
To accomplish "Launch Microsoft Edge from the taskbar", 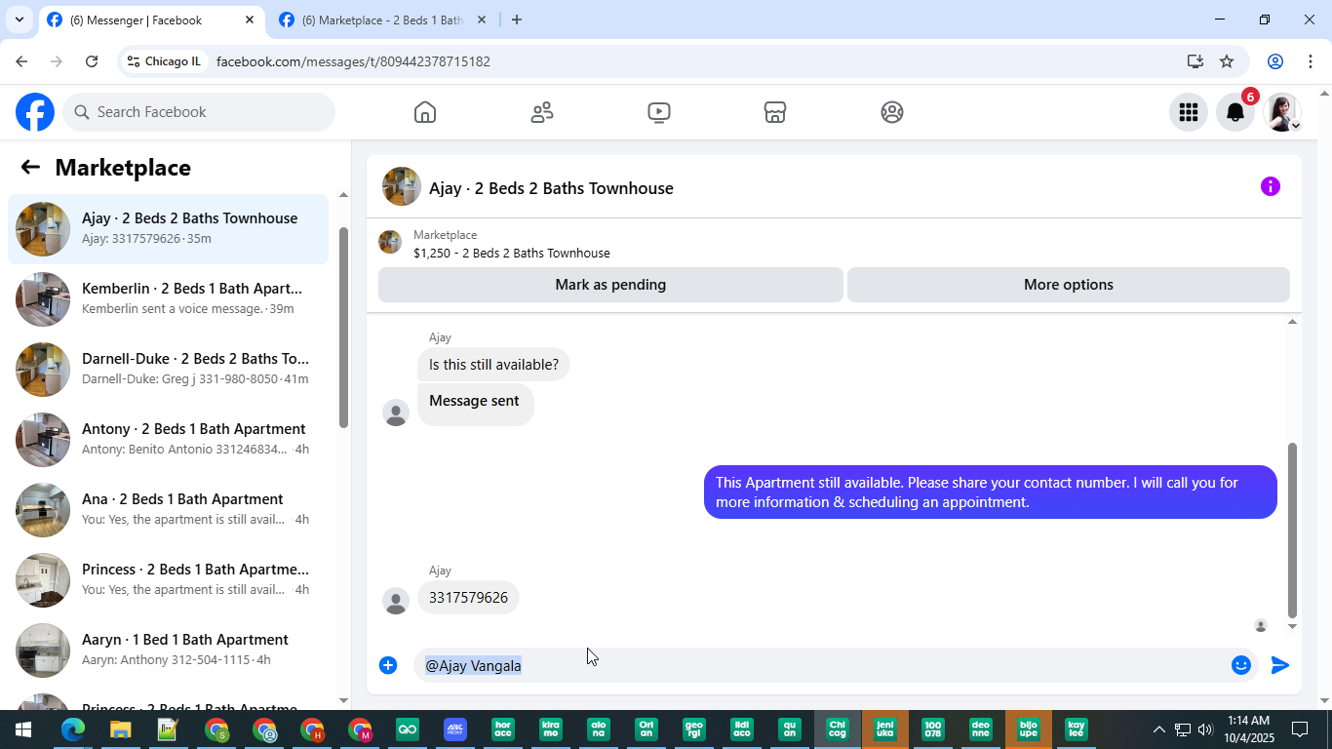I will tap(72, 729).
